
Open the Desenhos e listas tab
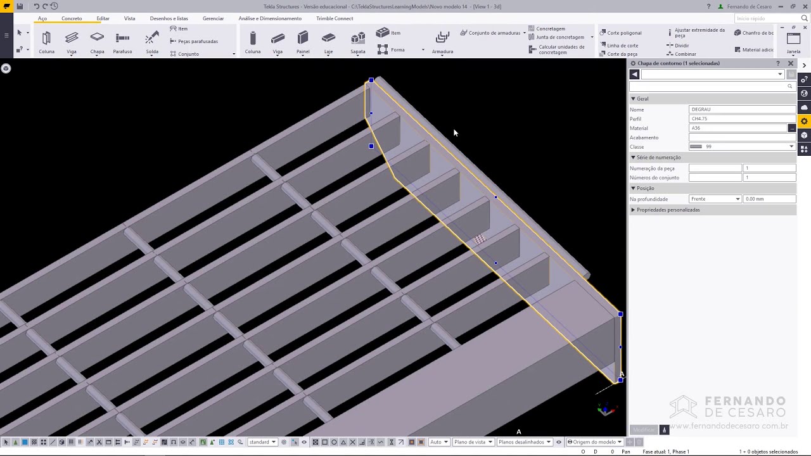click(169, 18)
